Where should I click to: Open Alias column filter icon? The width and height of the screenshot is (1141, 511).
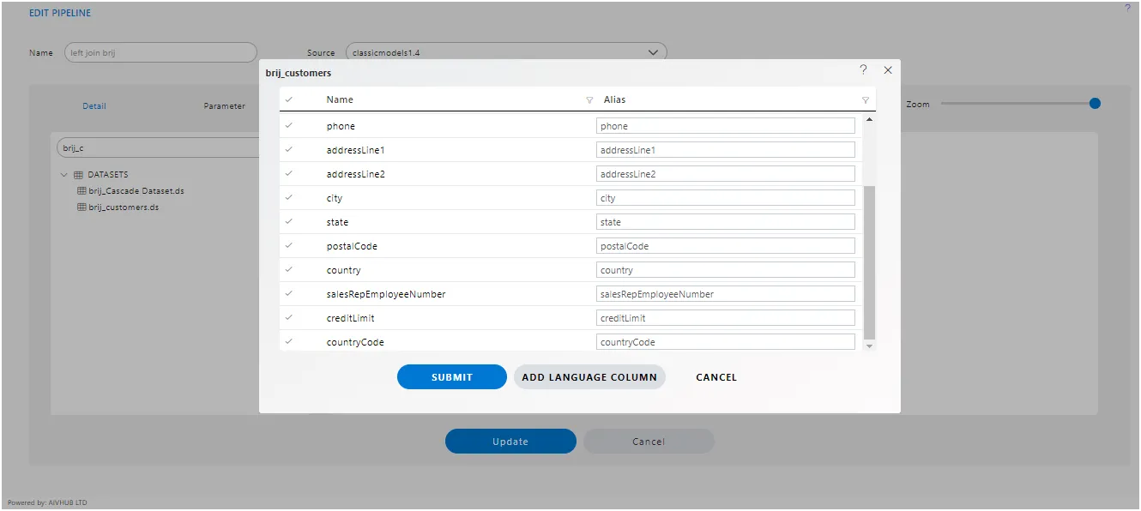point(866,100)
